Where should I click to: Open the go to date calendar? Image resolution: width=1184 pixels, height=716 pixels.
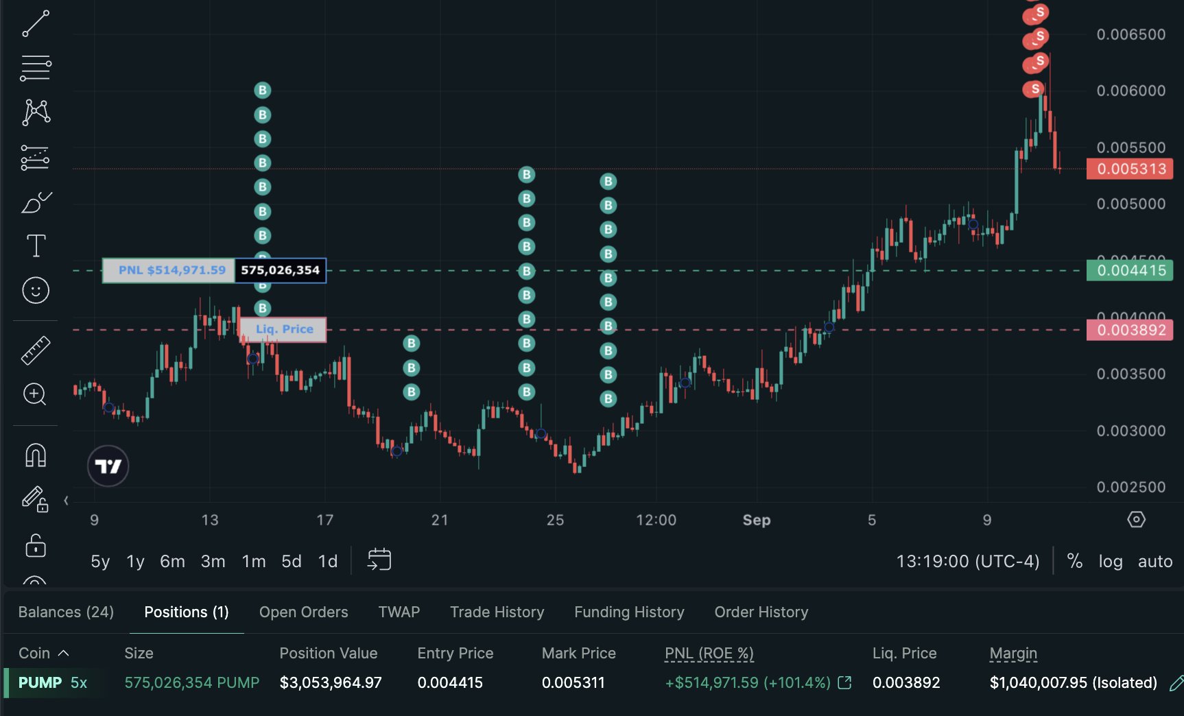tap(379, 560)
